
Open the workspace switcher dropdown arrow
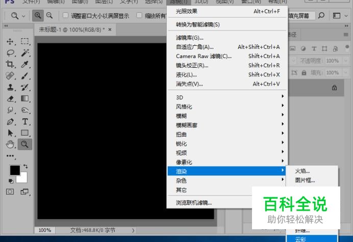click(346, 16)
